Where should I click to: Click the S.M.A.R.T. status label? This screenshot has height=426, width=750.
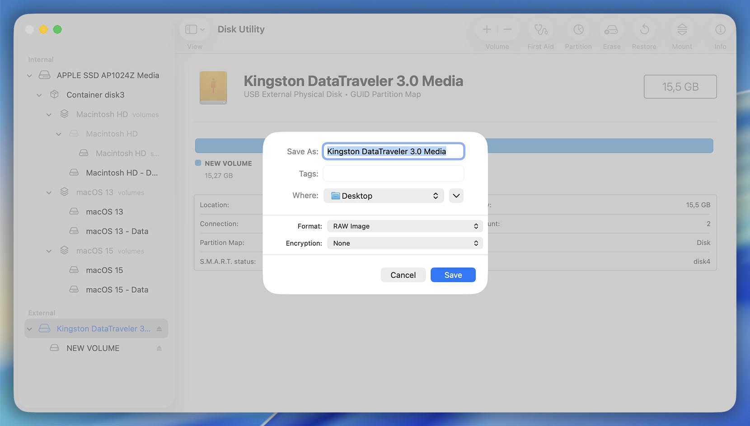(228, 262)
